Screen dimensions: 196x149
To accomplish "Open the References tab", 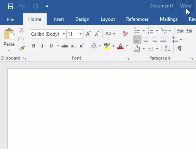I will 137,19.
